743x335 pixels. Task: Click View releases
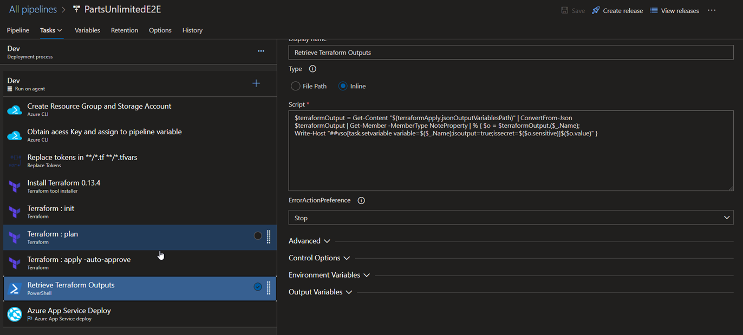pos(674,10)
